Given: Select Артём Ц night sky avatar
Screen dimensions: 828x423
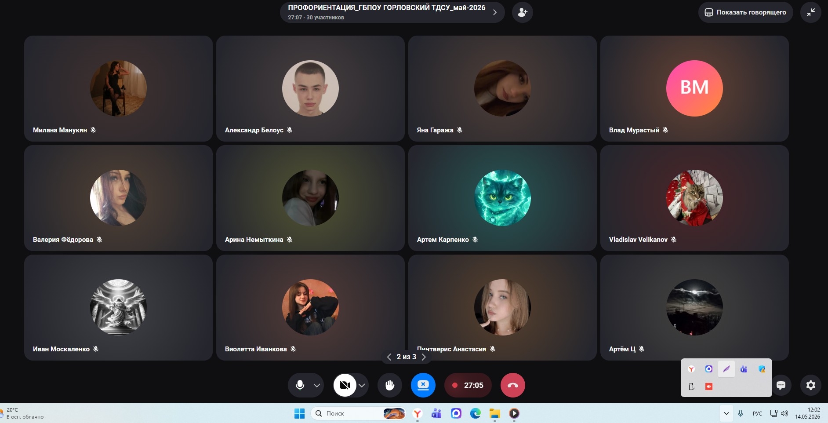Looking at the screenshot, I should click(694, 307).
